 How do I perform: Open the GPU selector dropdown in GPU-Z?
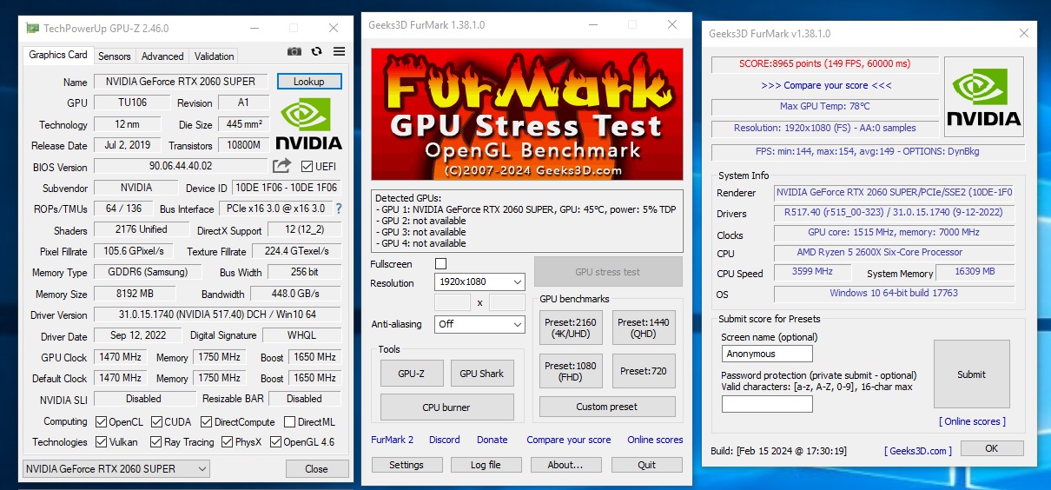tap(115, 469)
